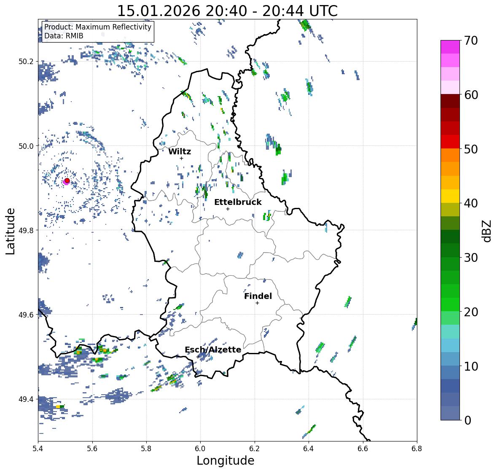Click longitude tick label 6.6

(x=363, y=449)
